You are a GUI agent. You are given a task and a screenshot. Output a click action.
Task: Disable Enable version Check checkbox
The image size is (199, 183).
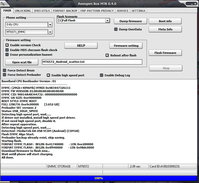[x=7, y=45]
